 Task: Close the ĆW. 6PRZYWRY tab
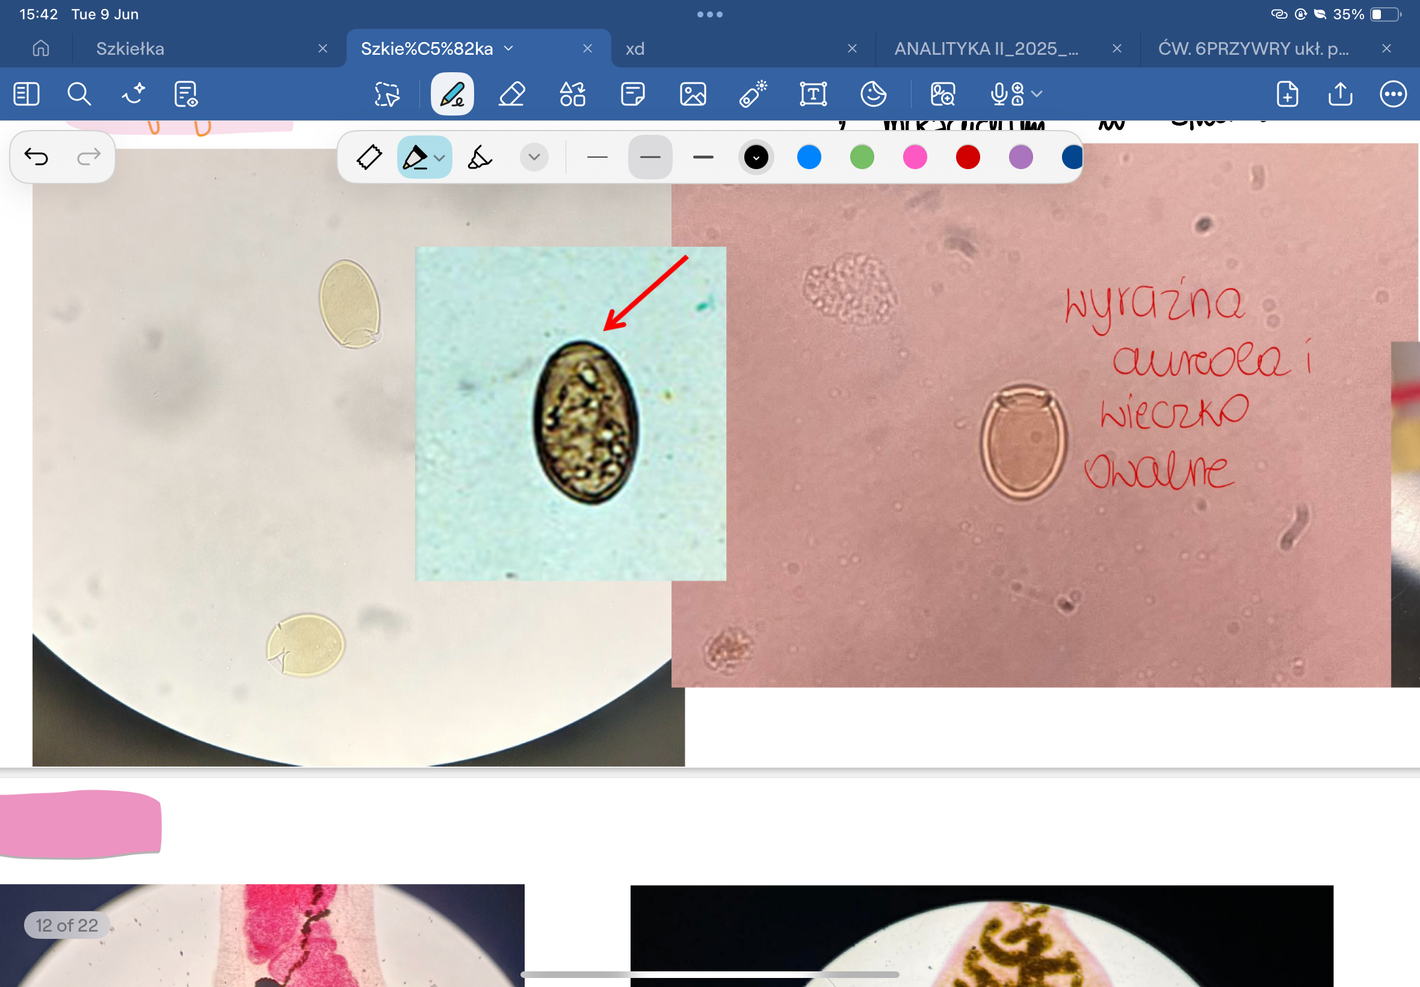coord(1387,48)
